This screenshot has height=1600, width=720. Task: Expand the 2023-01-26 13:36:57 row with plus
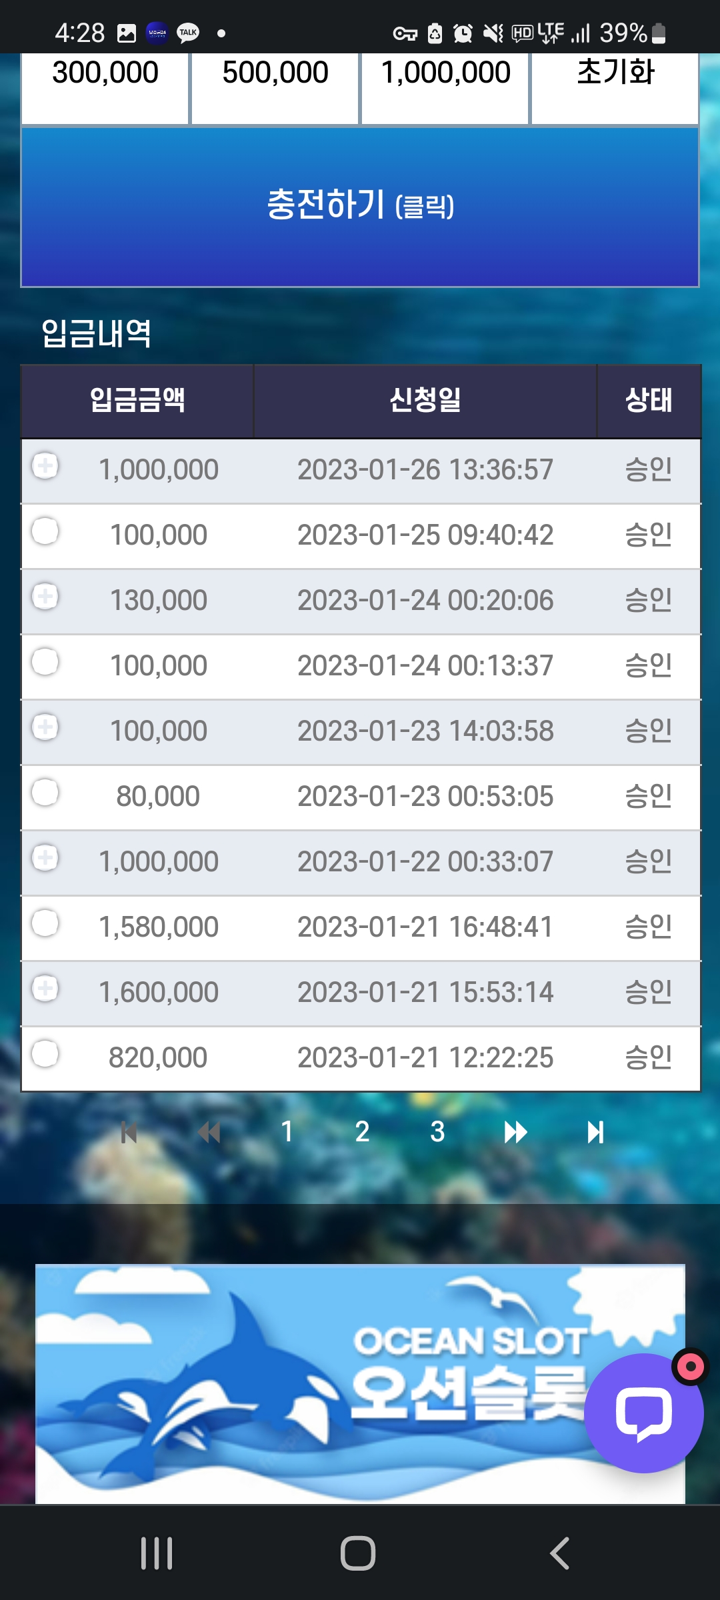(45, 466)
